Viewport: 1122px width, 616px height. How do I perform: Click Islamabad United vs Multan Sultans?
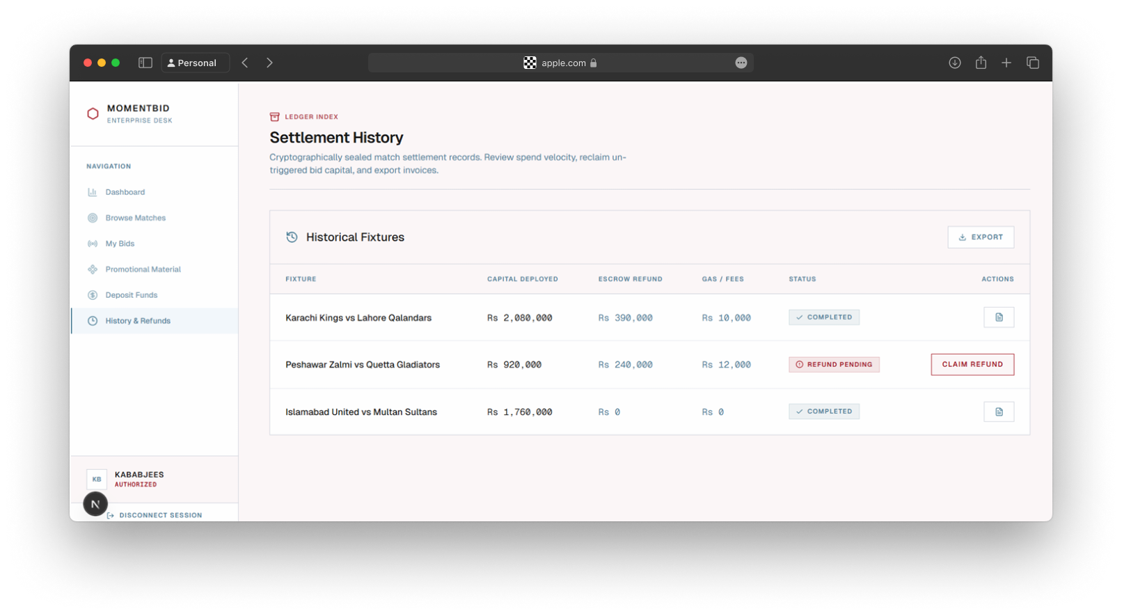(x=361, y=412)
